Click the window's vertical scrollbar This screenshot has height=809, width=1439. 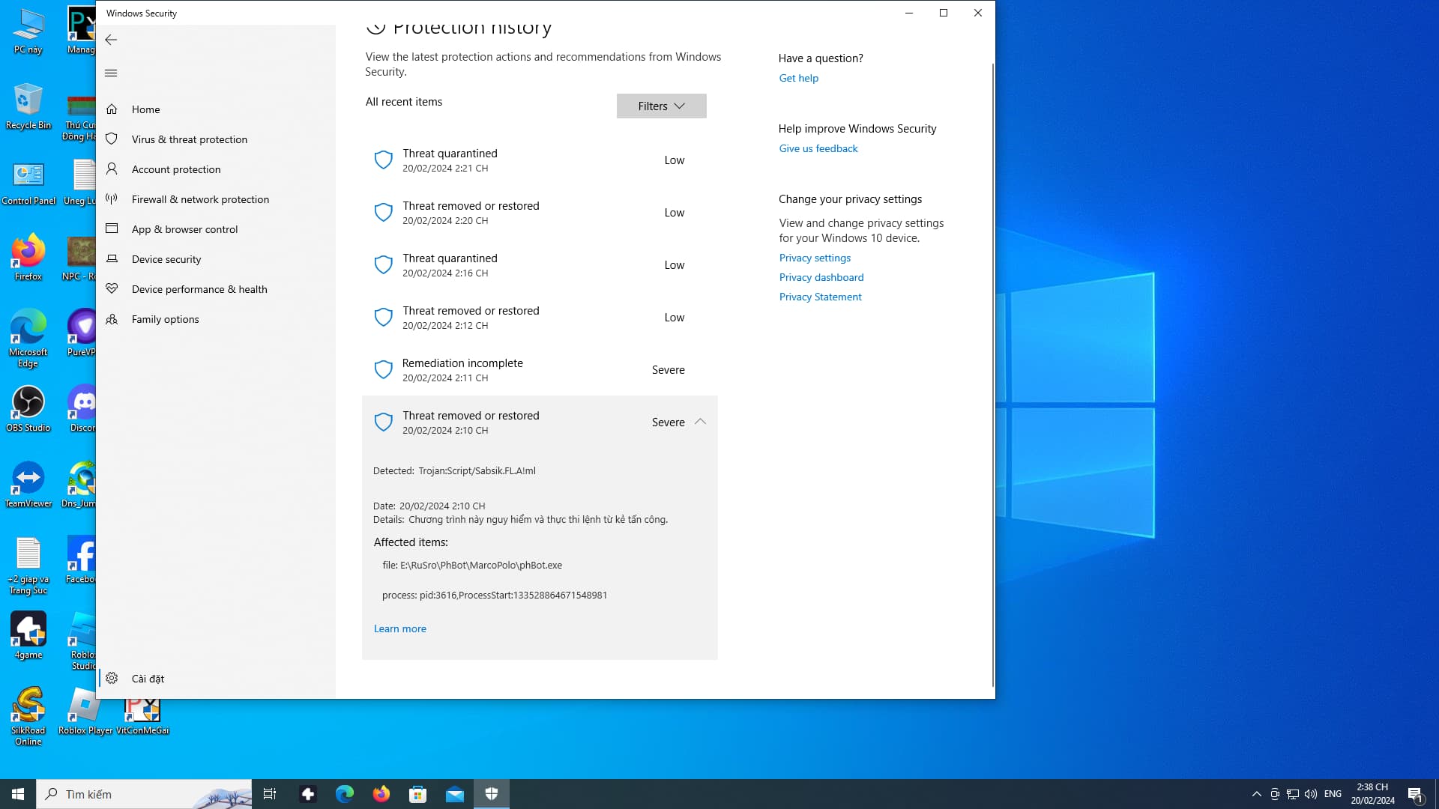click(x=992, y=375)
